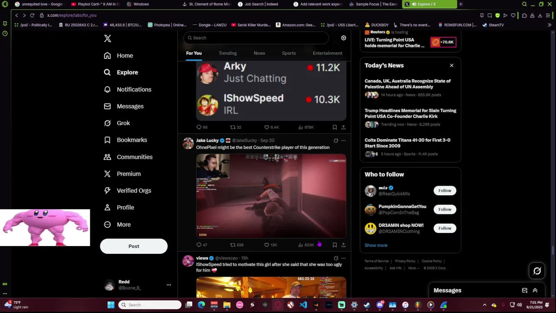Click the taskbar Search box
Screen dimensions: 556x313
click(150, 305)
